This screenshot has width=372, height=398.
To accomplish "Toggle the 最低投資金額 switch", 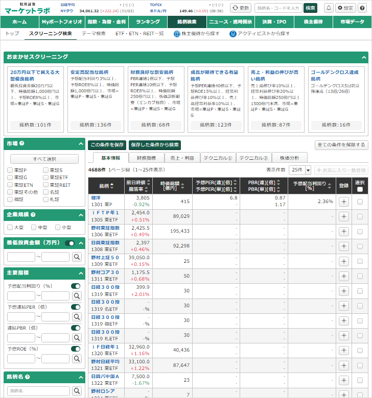I will pyautogui.click(x=69, y=243).
